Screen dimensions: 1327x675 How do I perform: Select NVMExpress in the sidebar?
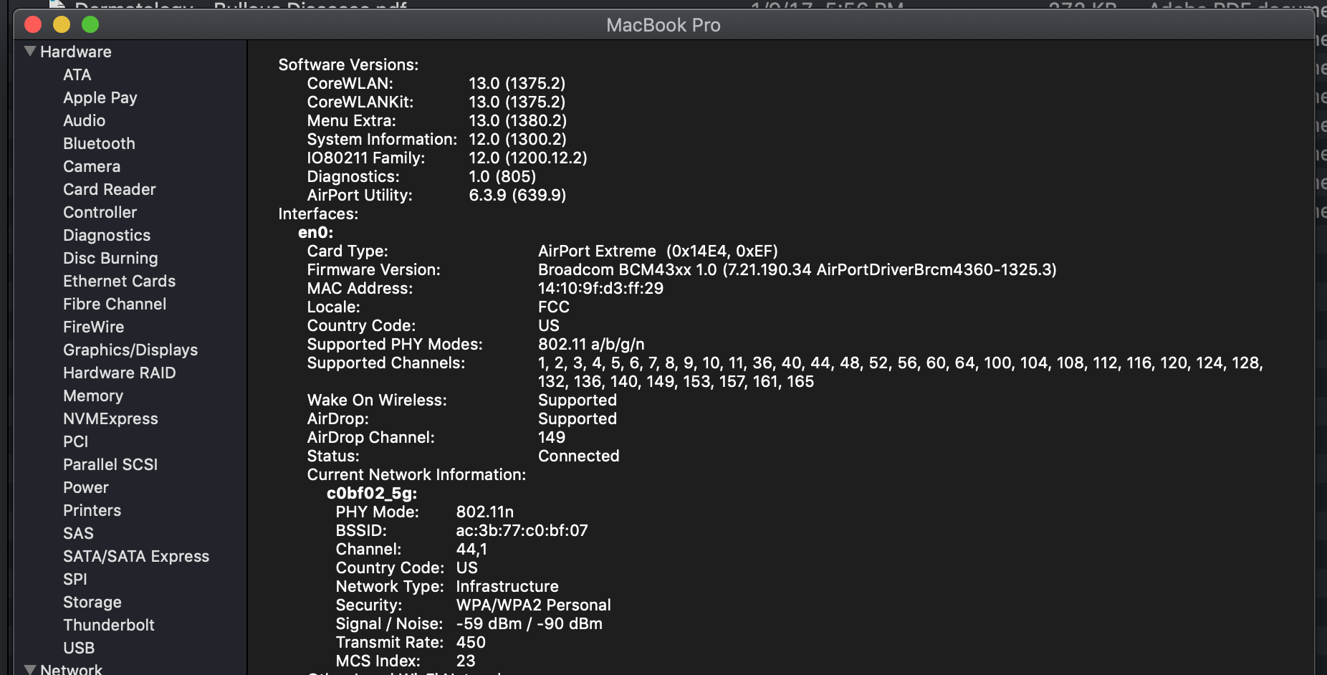[110, 418]
